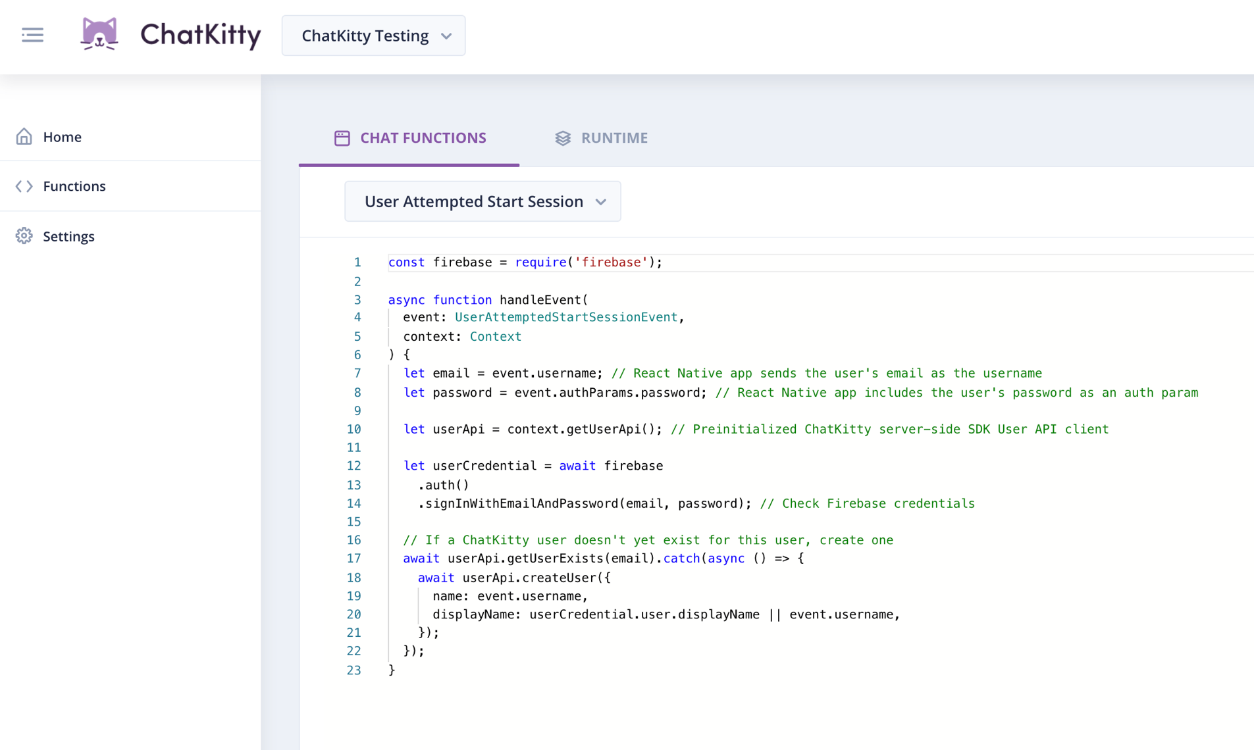The image size is (1254, 750).
Task: Open the hamburger menu icon
Action: click(x=32, y=35)
